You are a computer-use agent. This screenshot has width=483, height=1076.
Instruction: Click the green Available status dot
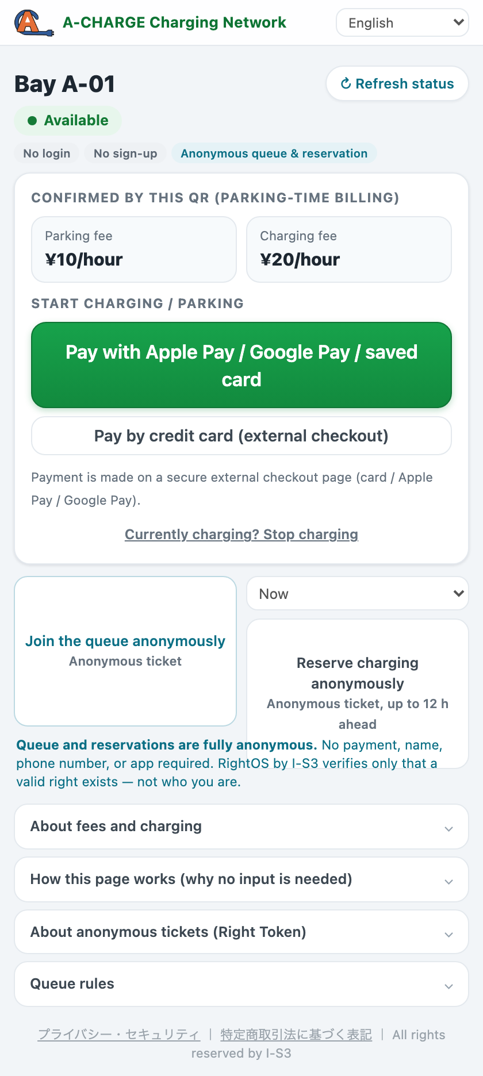(32, 121)
